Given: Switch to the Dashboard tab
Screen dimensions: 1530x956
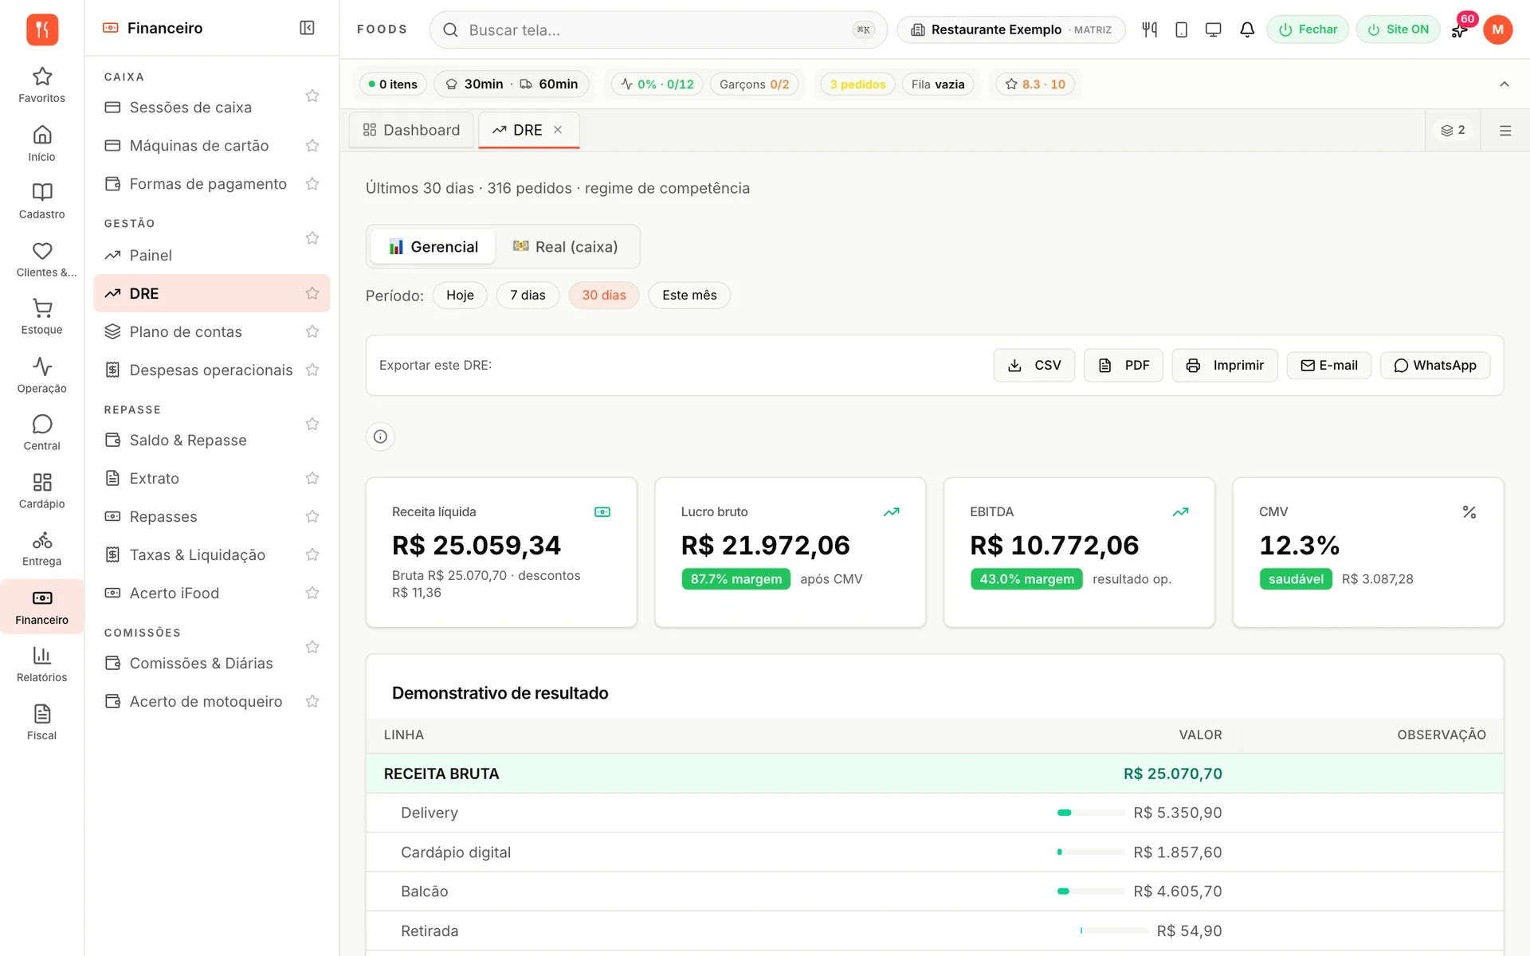Looking at the screenshot, I should (x=411, y=130).
